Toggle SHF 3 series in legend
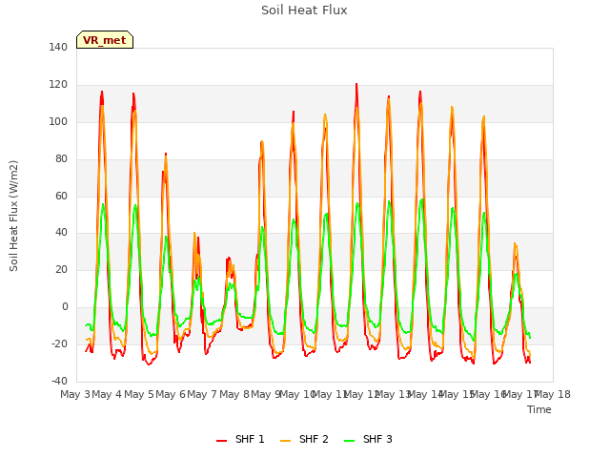This screenshot has width=610, height=458. point(368,439)
